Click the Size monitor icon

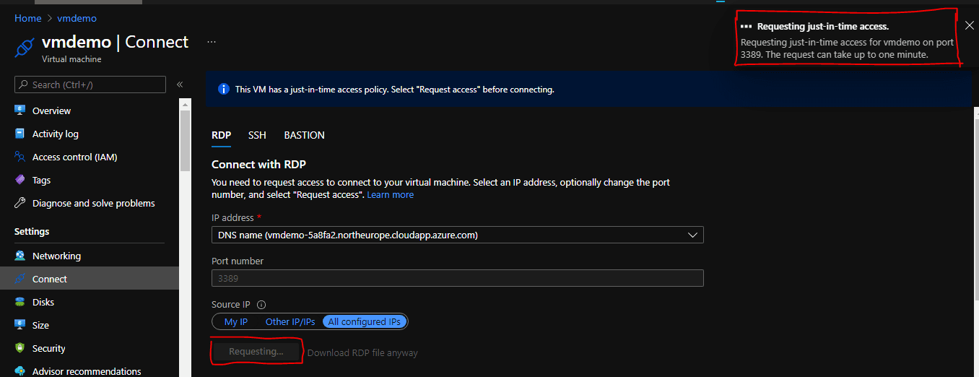(20, 325)
